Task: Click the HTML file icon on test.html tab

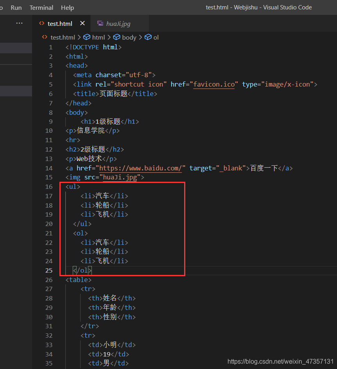Action: pyautogui.click(x=42, y=23)
